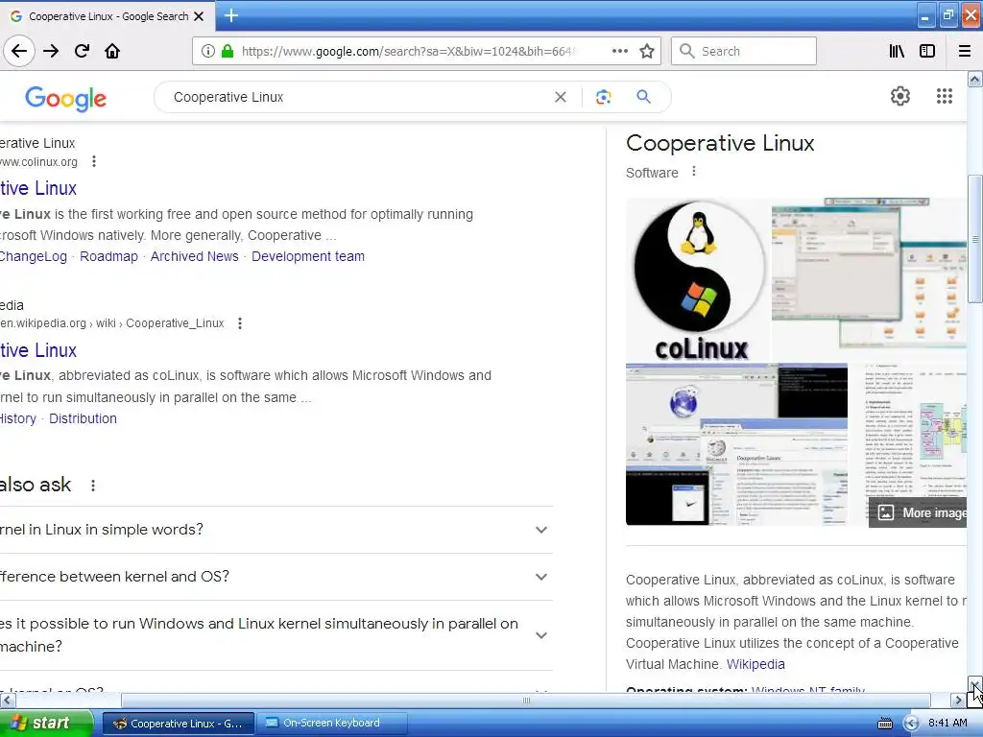
Task: Click the green padlock security icon
Action: tap(228, 51)
